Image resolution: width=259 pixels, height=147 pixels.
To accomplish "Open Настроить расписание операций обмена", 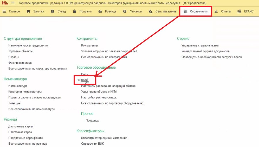I will point(108,86).
